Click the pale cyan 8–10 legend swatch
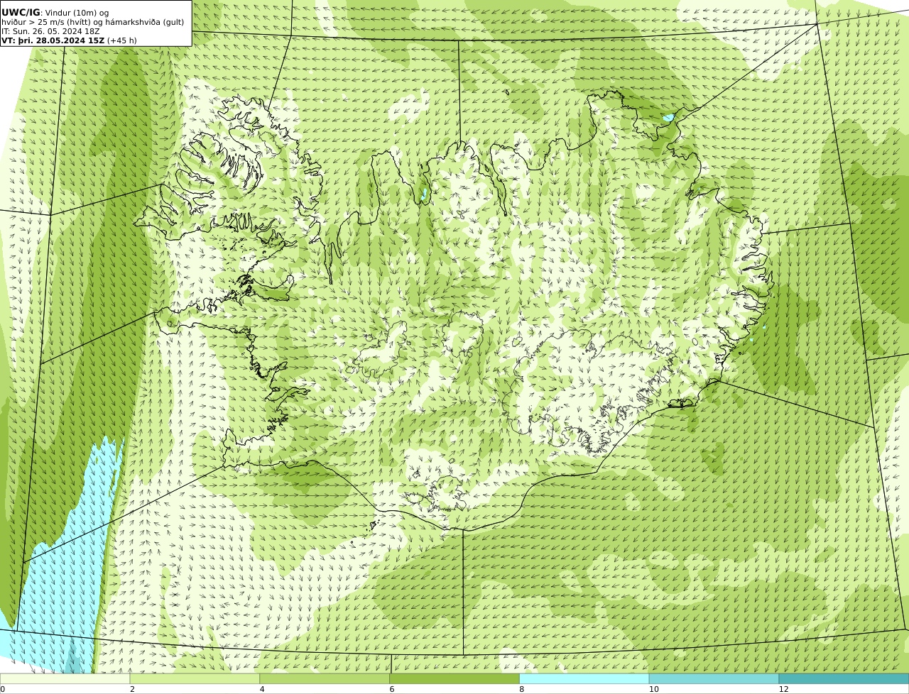909x694 pixels. (x=584, y=679)
